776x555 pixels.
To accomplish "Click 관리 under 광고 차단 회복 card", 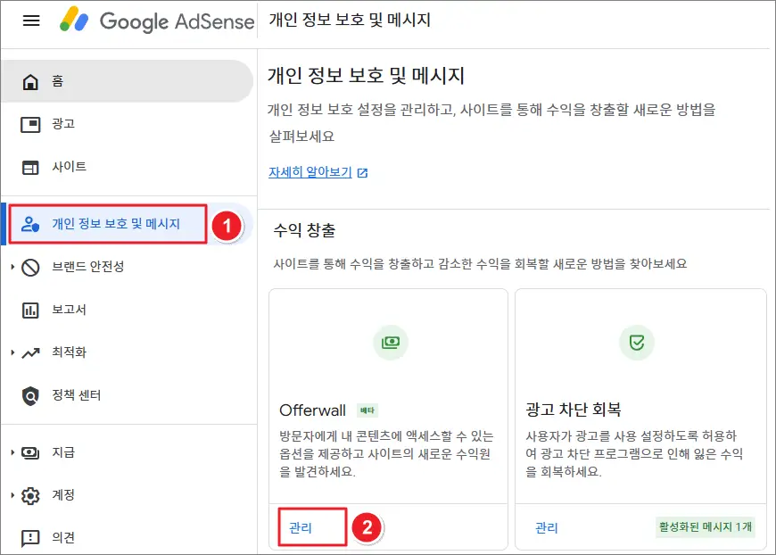I will coord(547,527).
